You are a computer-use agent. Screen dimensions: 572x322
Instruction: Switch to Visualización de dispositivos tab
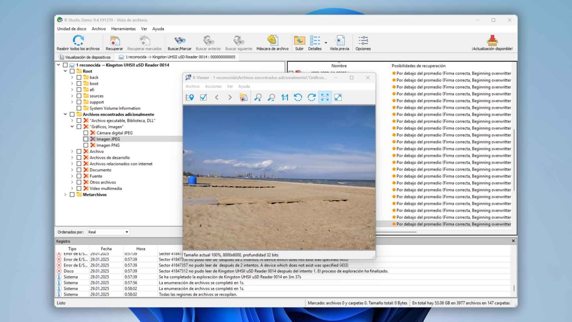point(85,57)
